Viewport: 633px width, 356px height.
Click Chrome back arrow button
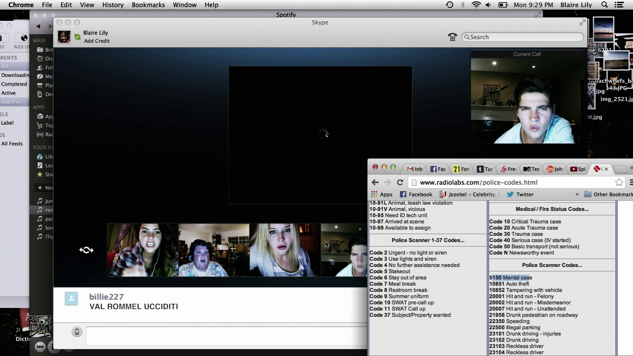375,182
